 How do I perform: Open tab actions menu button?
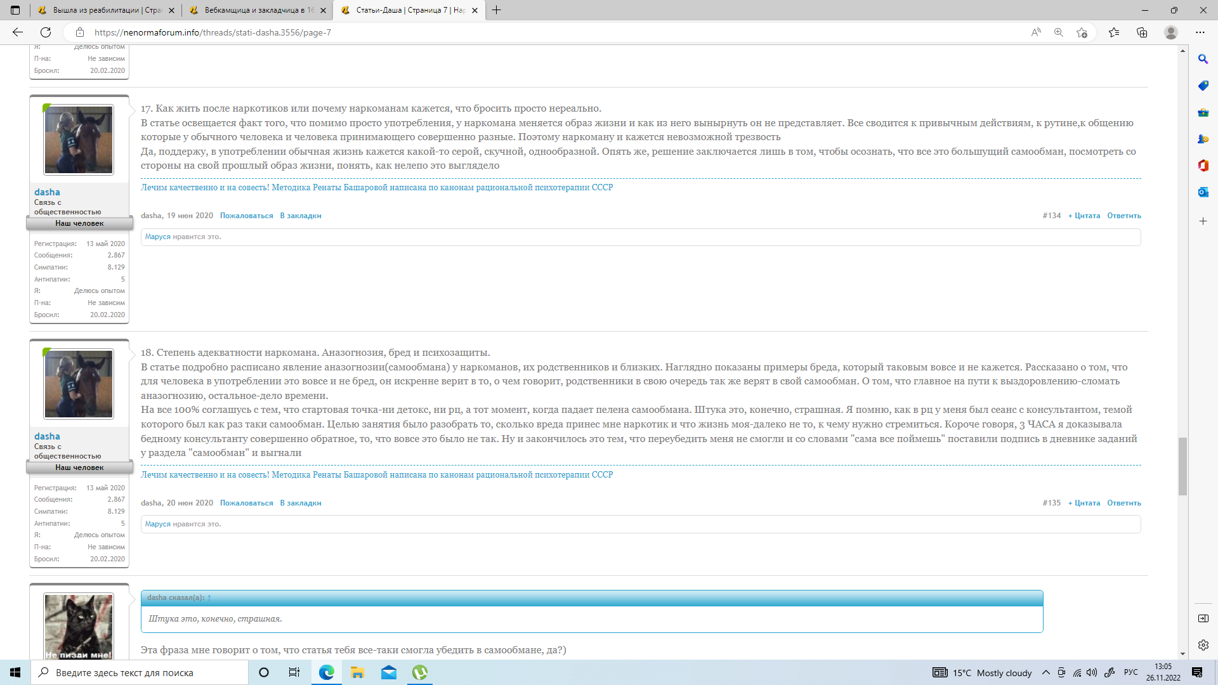coord(15,10)
